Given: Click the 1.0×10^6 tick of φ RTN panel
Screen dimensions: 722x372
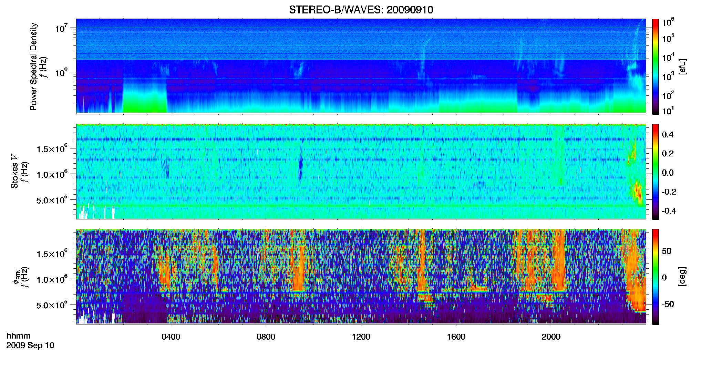Looking at the screenshot, I should tap(52, 279).
